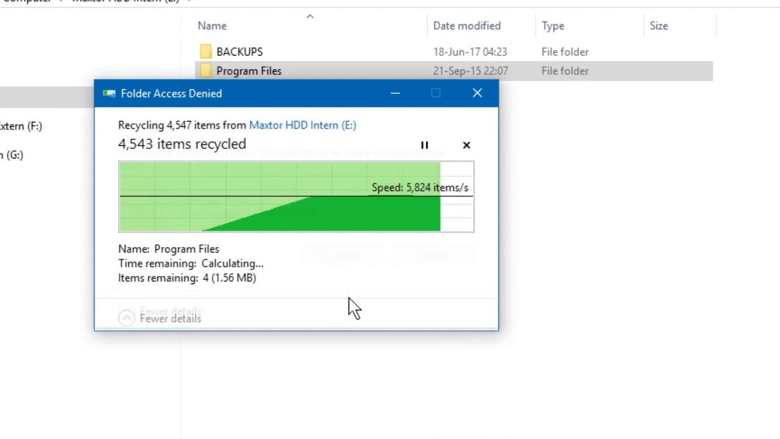
Task: Click the recycling speed progress graph
Action: pos(296,196)
